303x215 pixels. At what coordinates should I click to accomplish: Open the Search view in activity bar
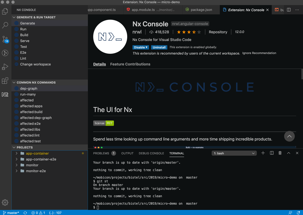[5, 25]
